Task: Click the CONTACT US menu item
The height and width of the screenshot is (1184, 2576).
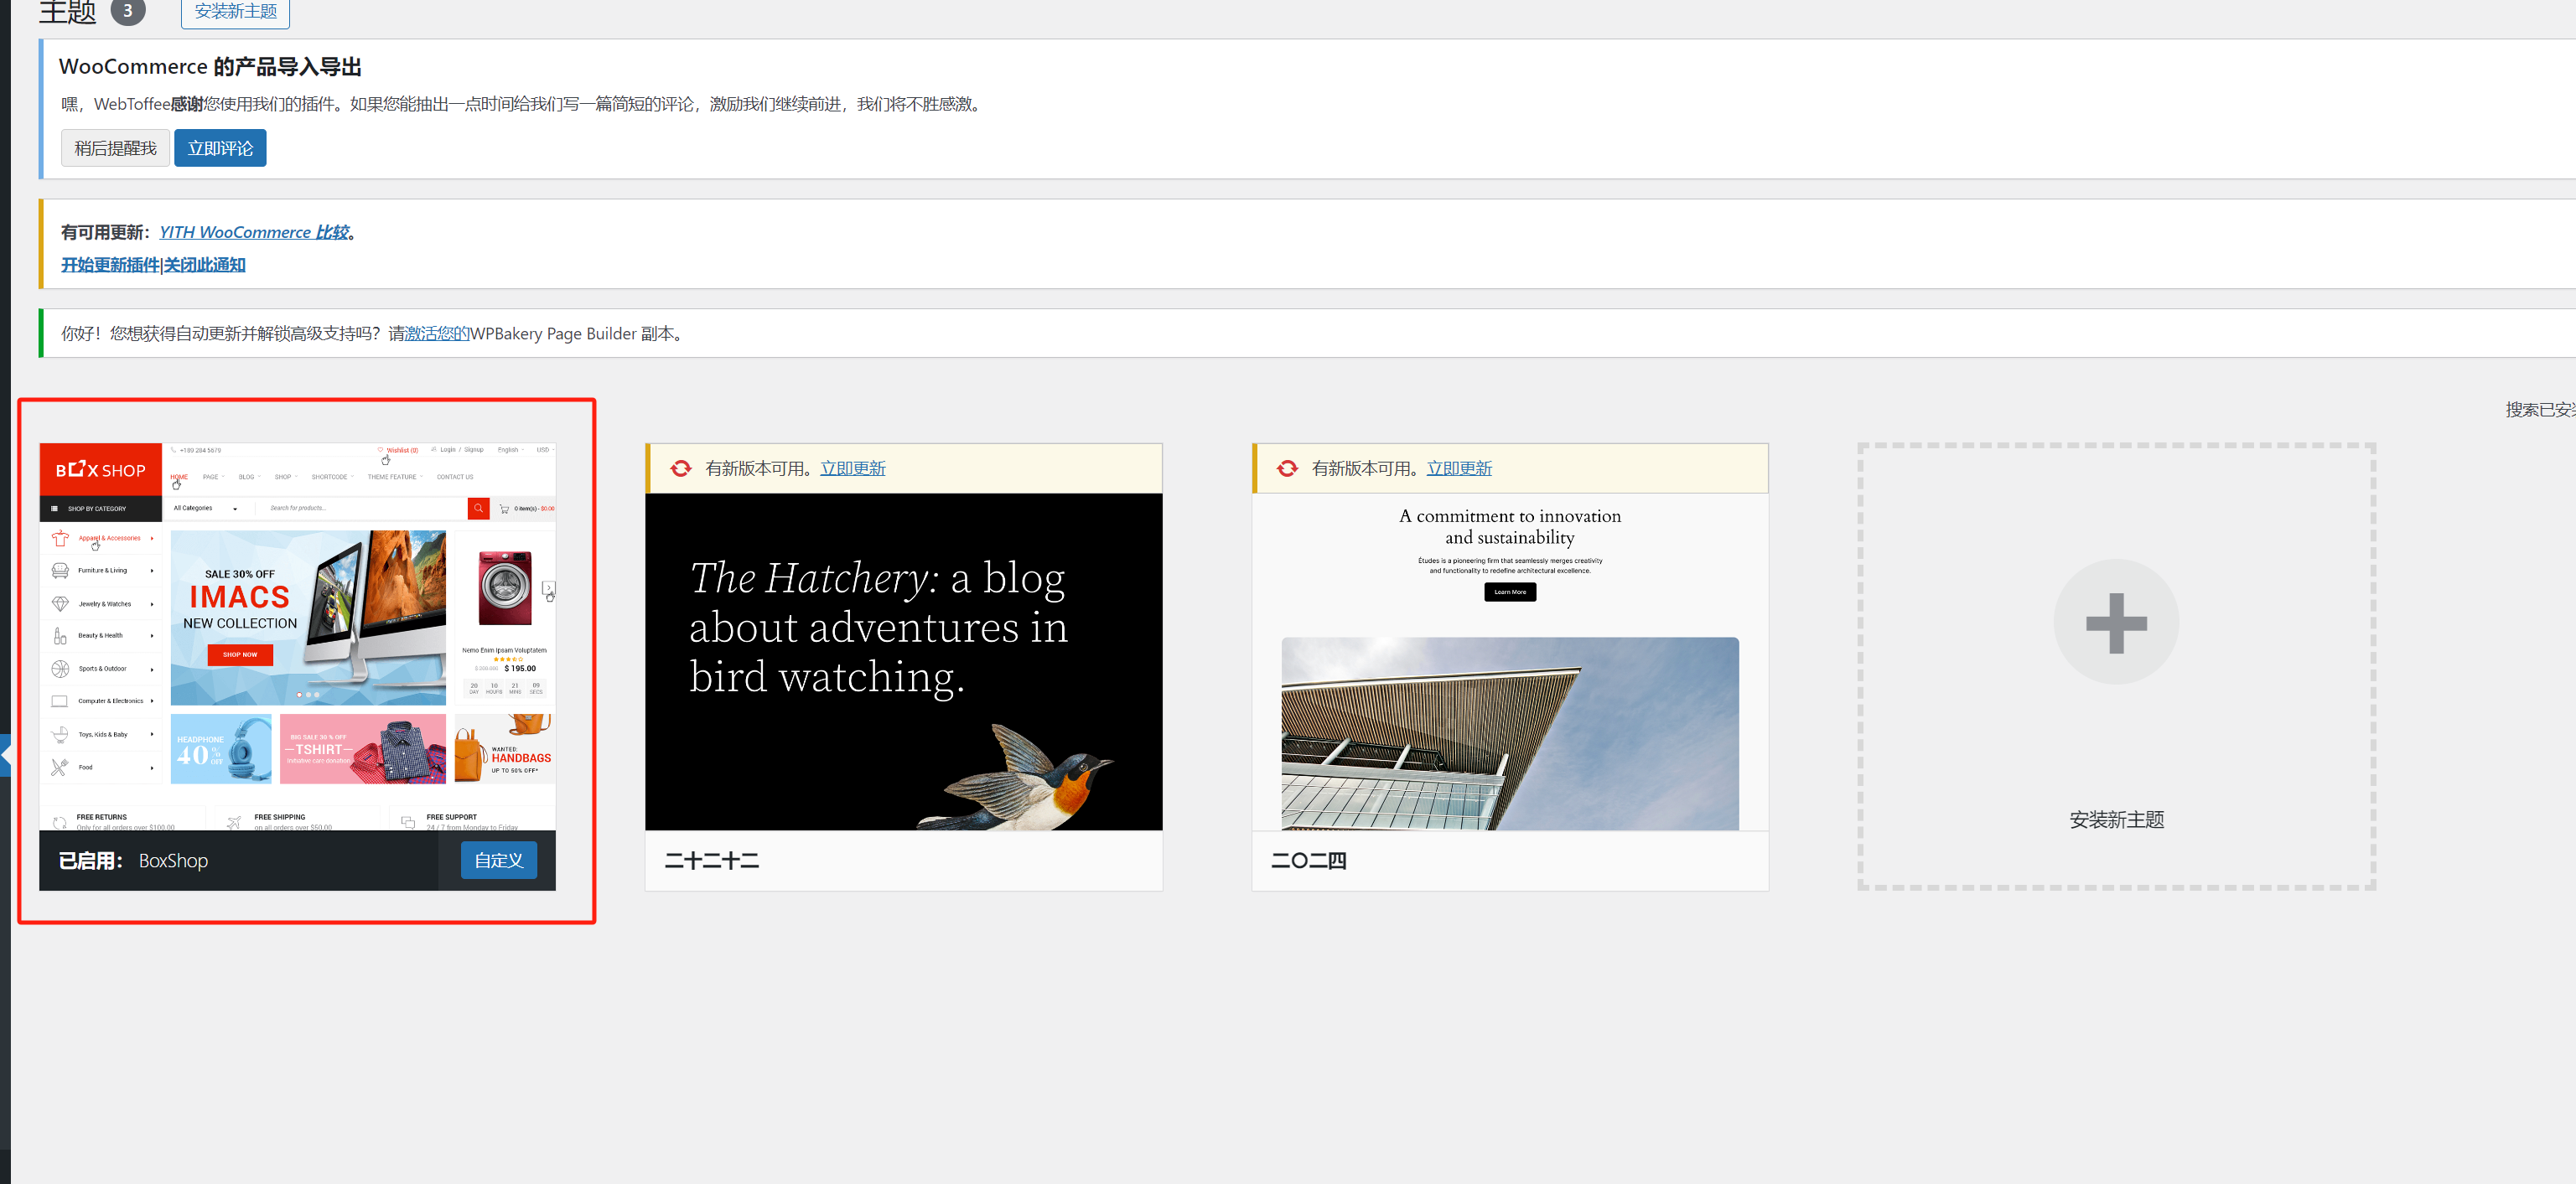Action: 455,477
